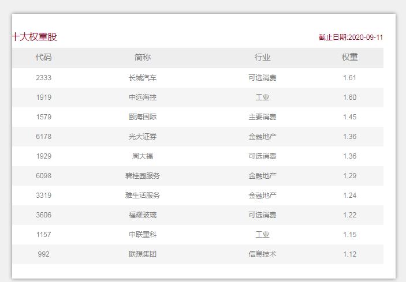Select stock code 1157
Screen dimensions: 406x282
click(43, 235)
